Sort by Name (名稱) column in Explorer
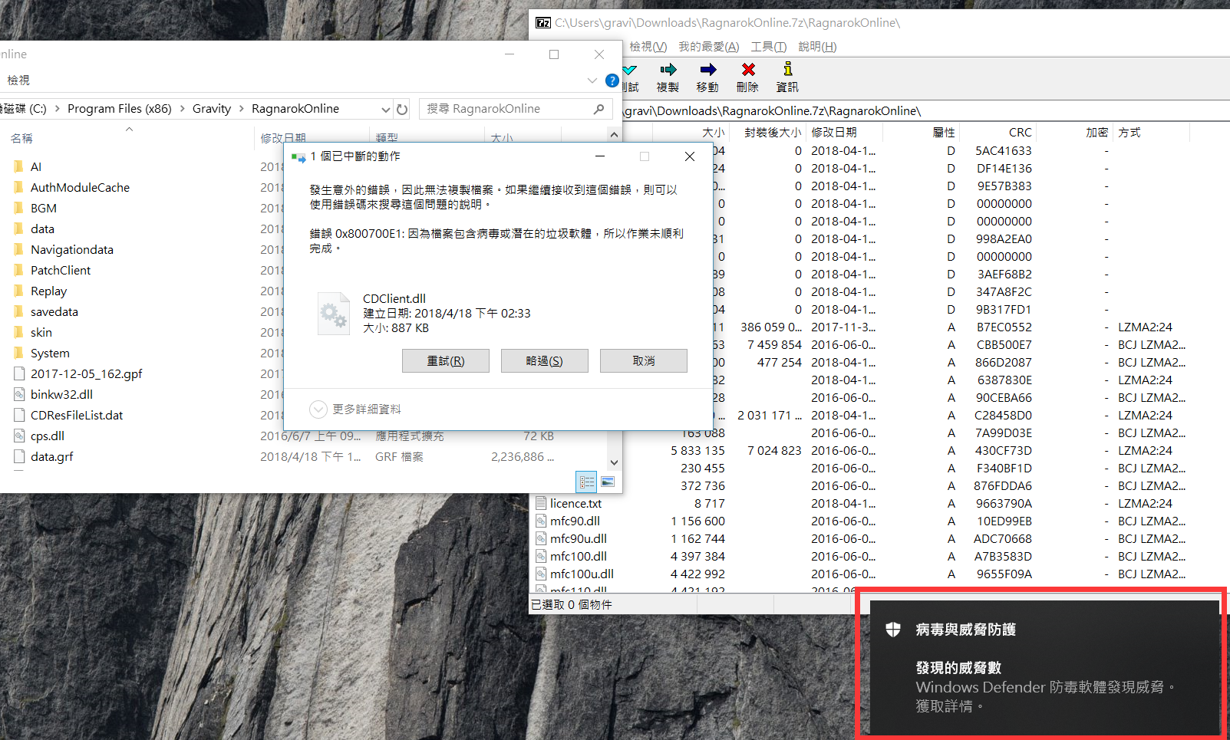 tap(21, 138)
